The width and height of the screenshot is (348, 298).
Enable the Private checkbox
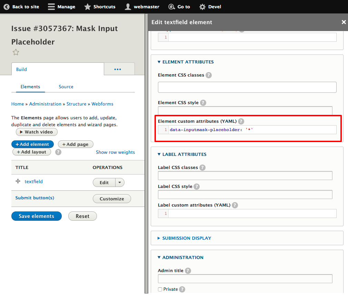pos(160,289)
